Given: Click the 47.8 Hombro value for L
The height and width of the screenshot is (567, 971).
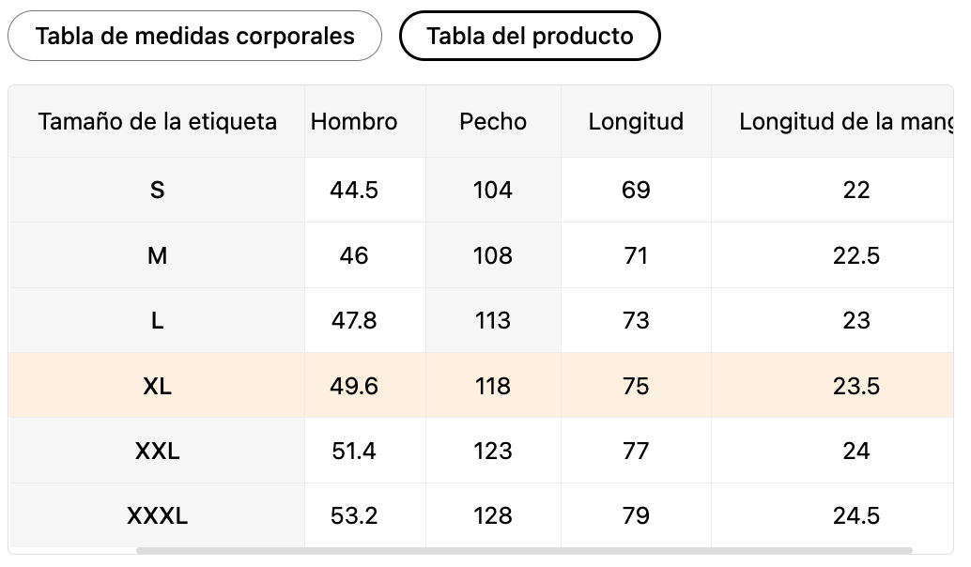Looking at the screenshot, I should [354, 321].
